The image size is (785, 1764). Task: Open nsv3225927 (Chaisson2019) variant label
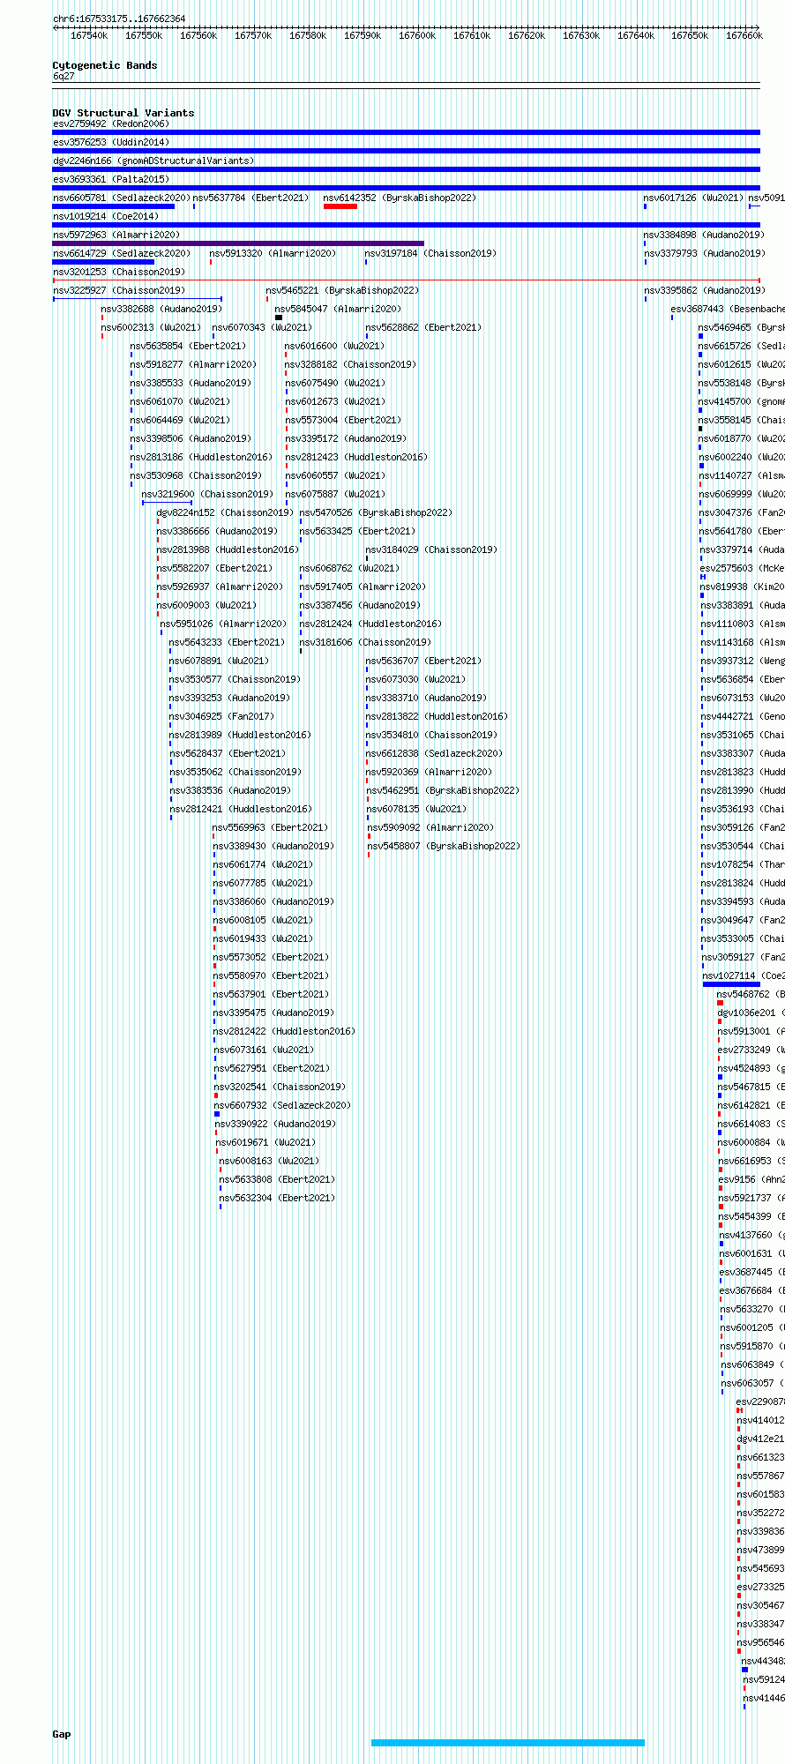coord(119,290)
